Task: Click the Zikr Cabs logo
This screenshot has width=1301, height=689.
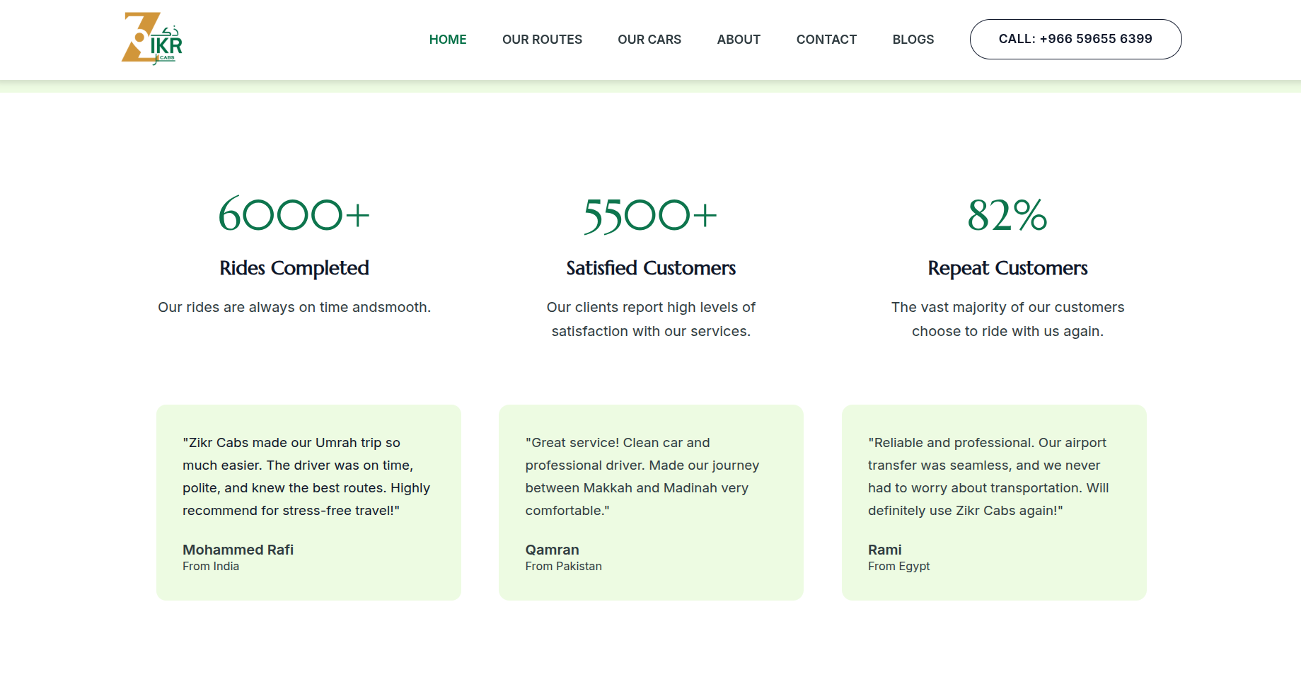Action: 152,39
